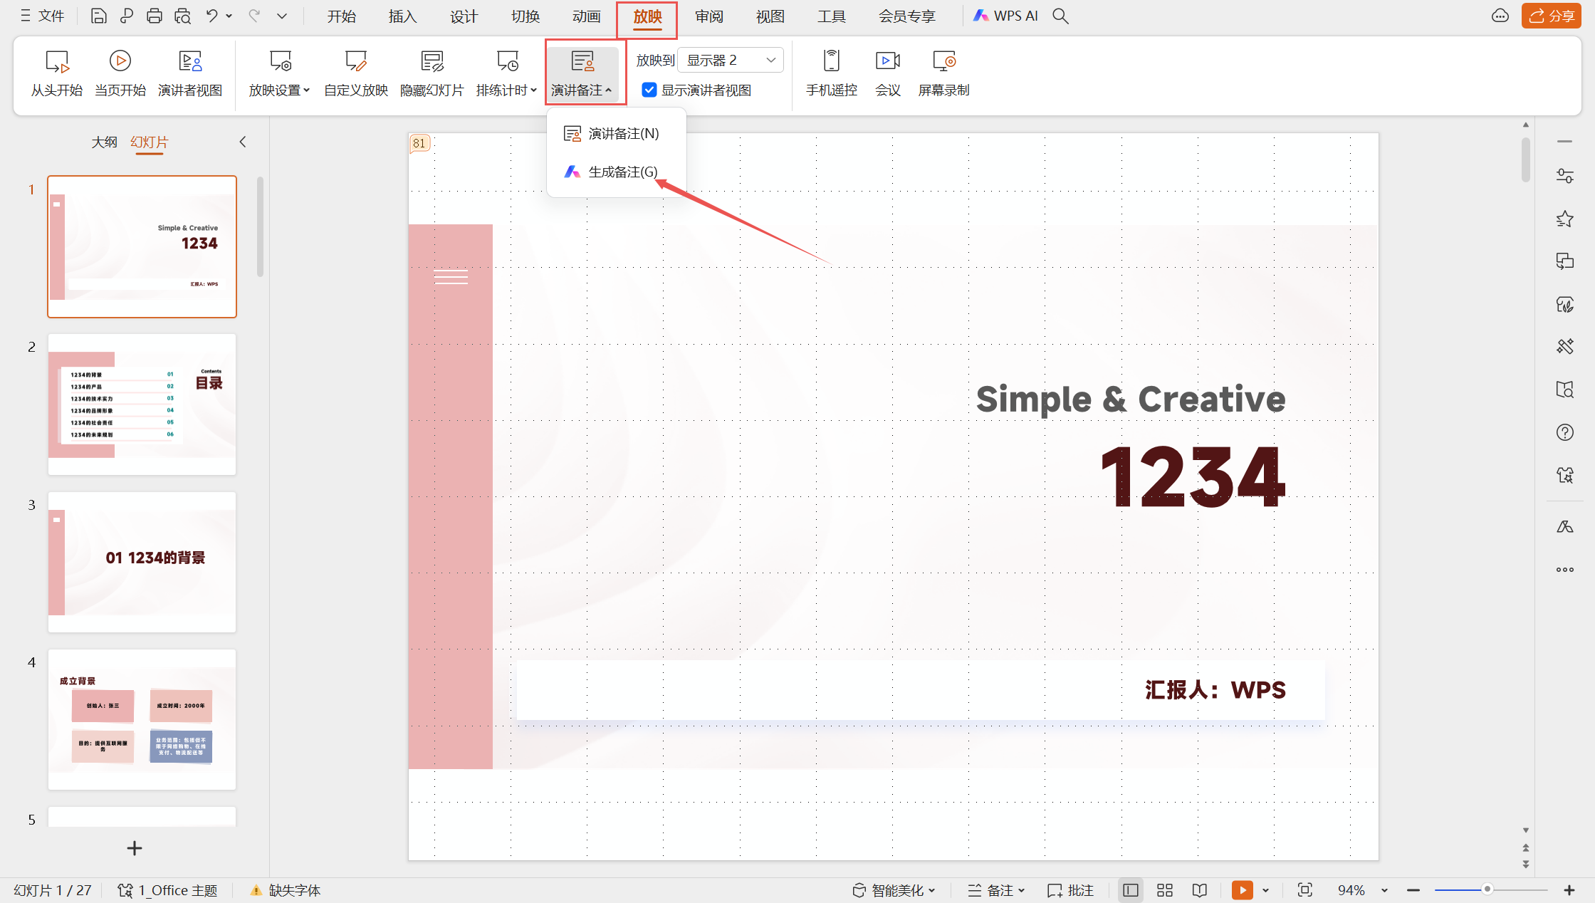
Task: Hide the current slide (隐藏幻灯片)
Action: [432, 73]
